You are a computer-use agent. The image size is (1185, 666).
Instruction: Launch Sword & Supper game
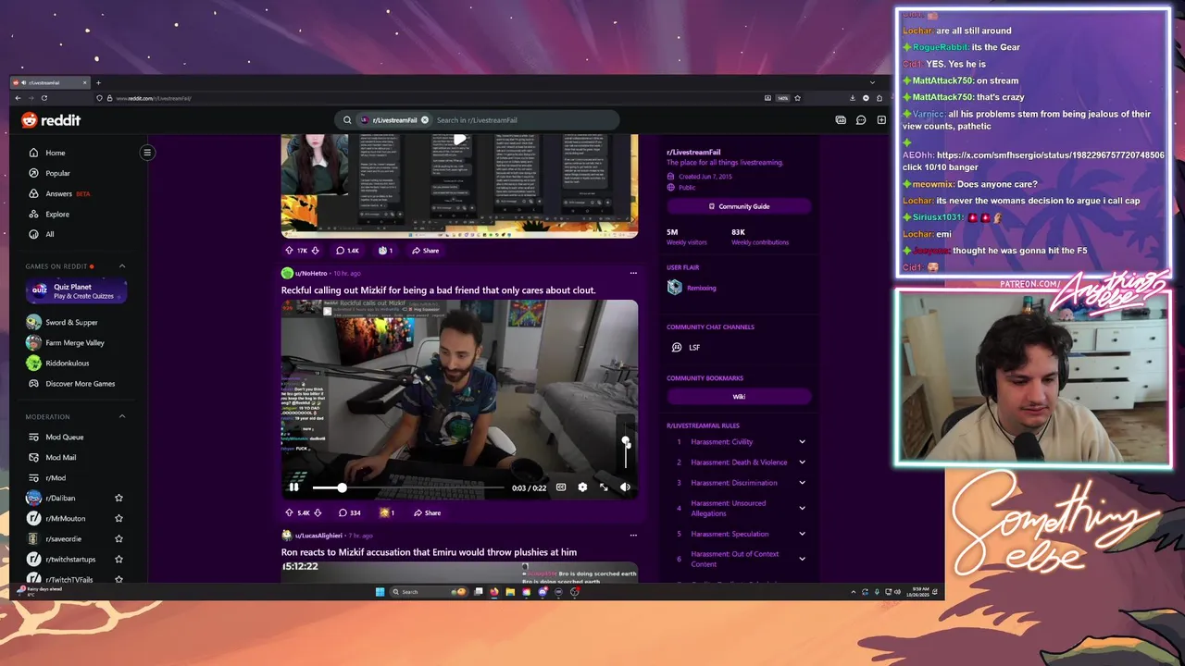[71, 323]
